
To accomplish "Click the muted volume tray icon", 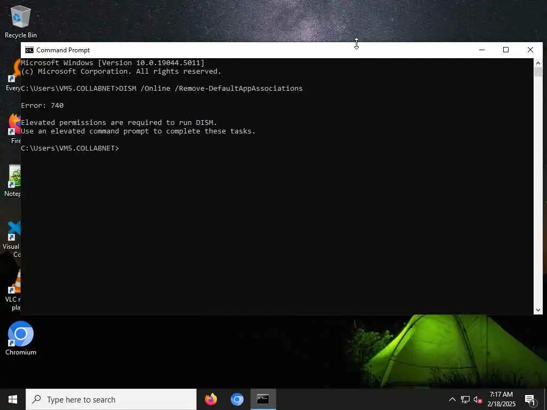I will coord(478,399).
